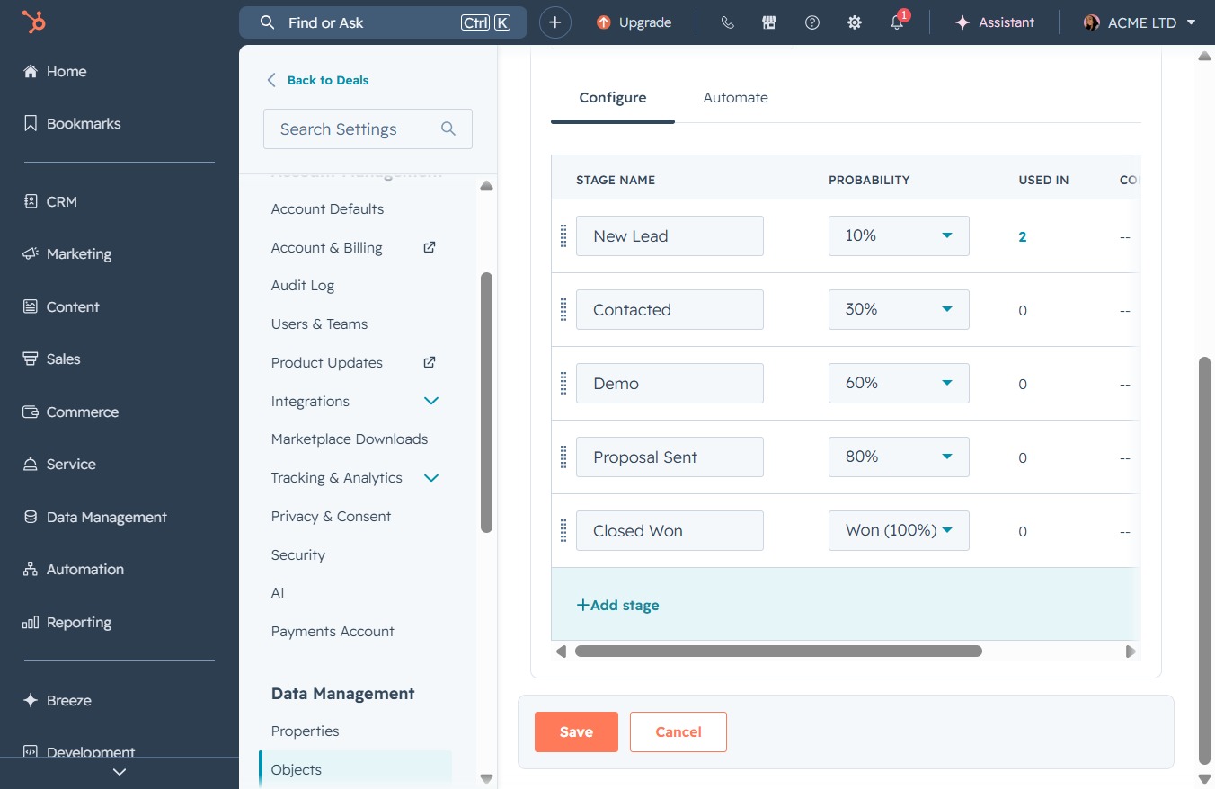The image size is (1215, 789).
Task: Open the Reporting navigation item
Action: tap(67, 622)
